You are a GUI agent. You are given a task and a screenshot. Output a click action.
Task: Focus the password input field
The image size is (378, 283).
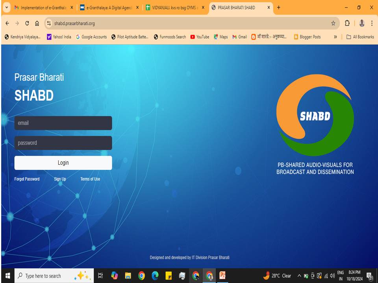pos(63,143)
